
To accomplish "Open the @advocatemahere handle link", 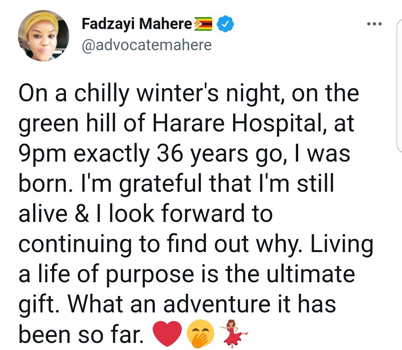I will 146,45.
